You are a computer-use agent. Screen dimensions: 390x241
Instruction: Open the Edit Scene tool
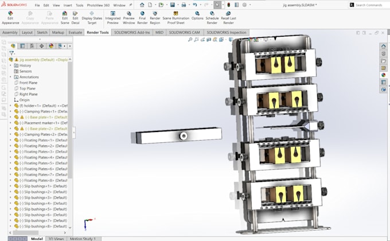pos(65,18)
